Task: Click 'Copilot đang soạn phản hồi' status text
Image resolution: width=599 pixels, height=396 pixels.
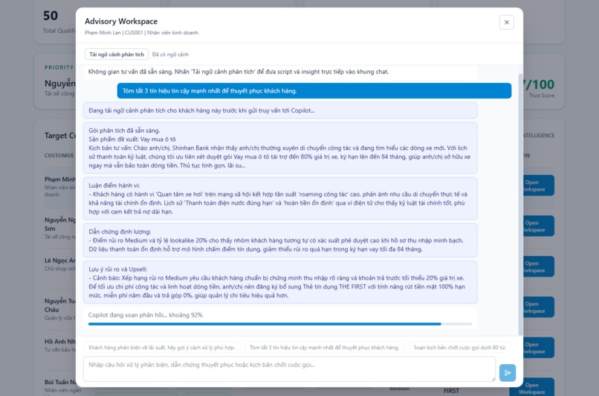Action: click(x=145, y=315)
